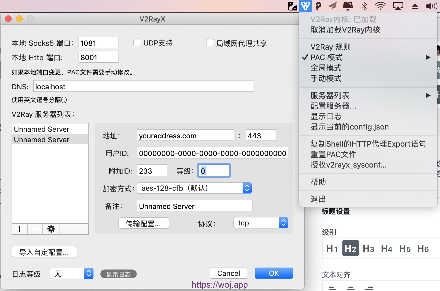Open the AirPlay display menu
The width and height of the screenshot is (440, 291).
point(398,6)
